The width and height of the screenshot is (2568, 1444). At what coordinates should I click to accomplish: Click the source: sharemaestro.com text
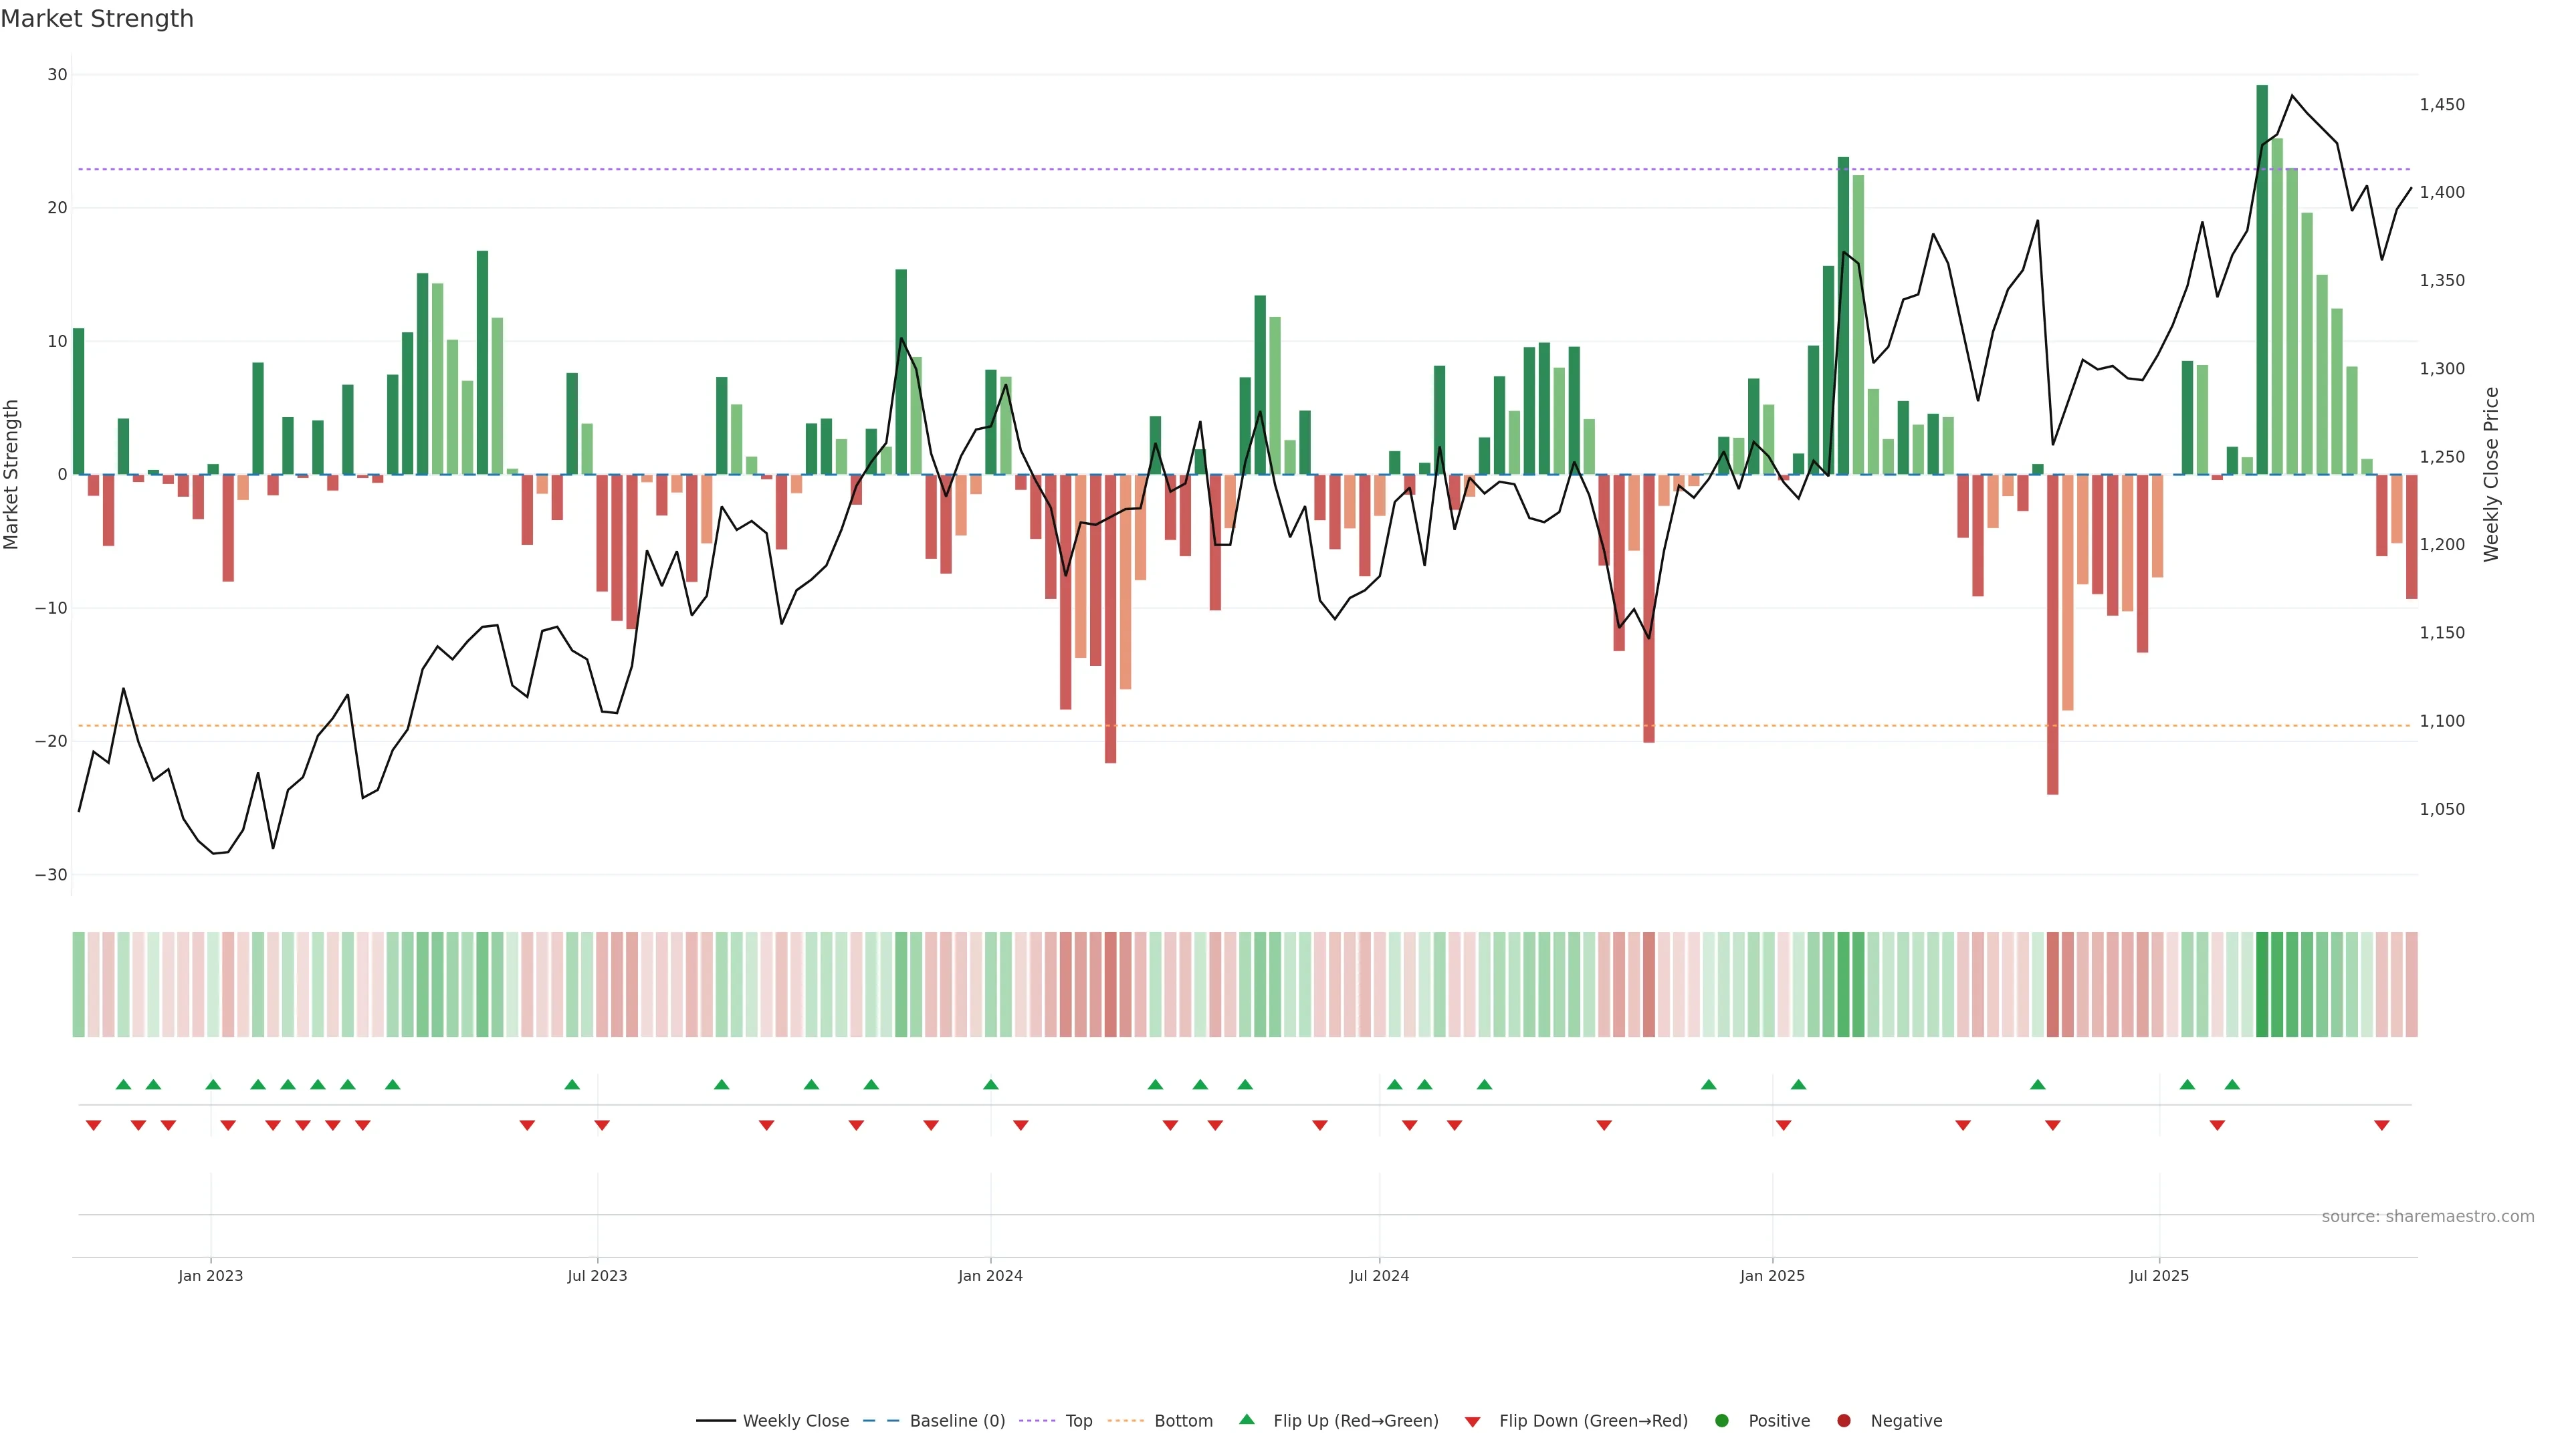2428,1216
